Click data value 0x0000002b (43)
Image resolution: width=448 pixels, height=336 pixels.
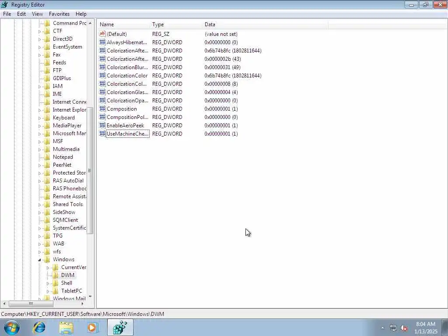[223, 59]
